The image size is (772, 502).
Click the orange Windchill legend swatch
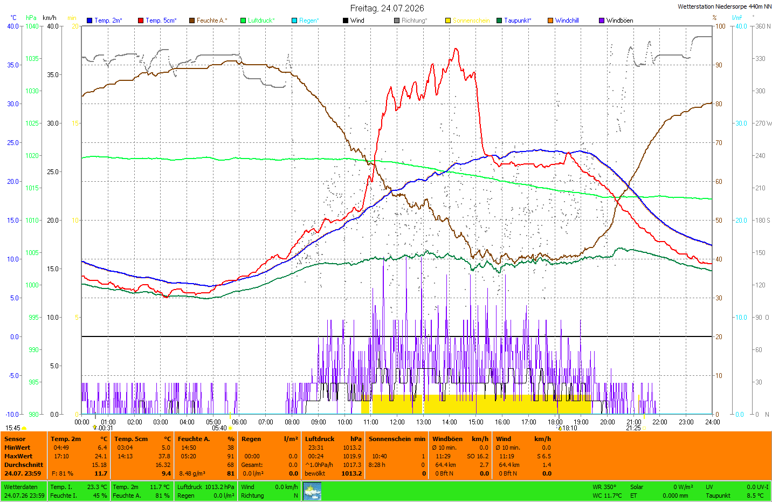(x=550, y=20)
